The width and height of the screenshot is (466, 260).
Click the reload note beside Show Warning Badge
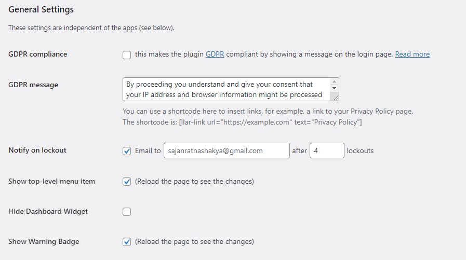[x=194, y=242]
